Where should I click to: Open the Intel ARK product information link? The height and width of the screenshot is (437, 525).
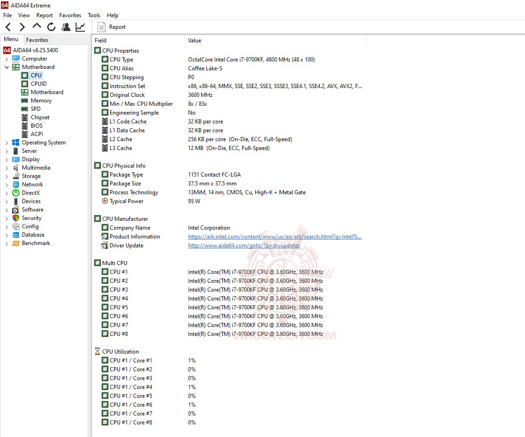point(274,236)
